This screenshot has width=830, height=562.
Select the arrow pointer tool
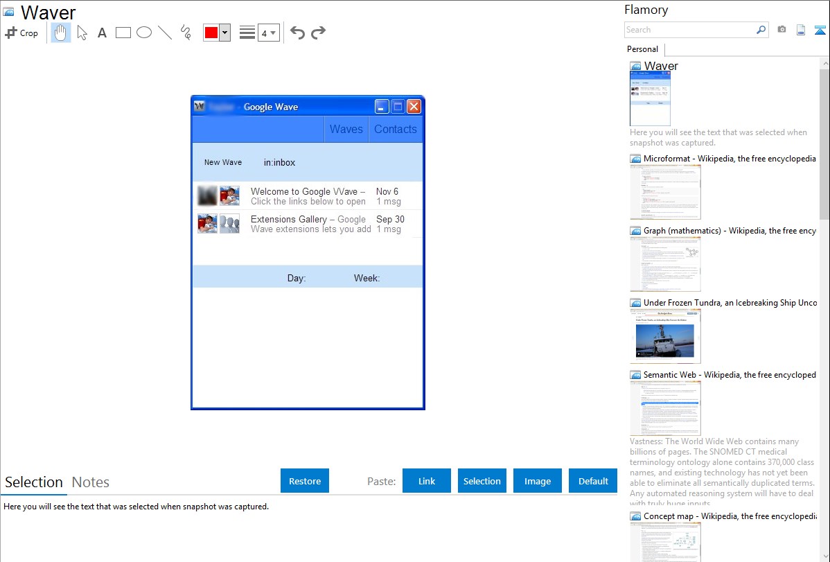point(82,33)
